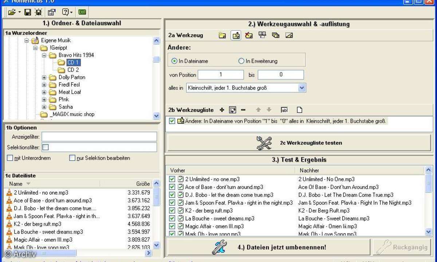The height and width of the screenshot is (262, 437).
Task: Open the Help dropdown menu
Action: click(x=72, y=12)
